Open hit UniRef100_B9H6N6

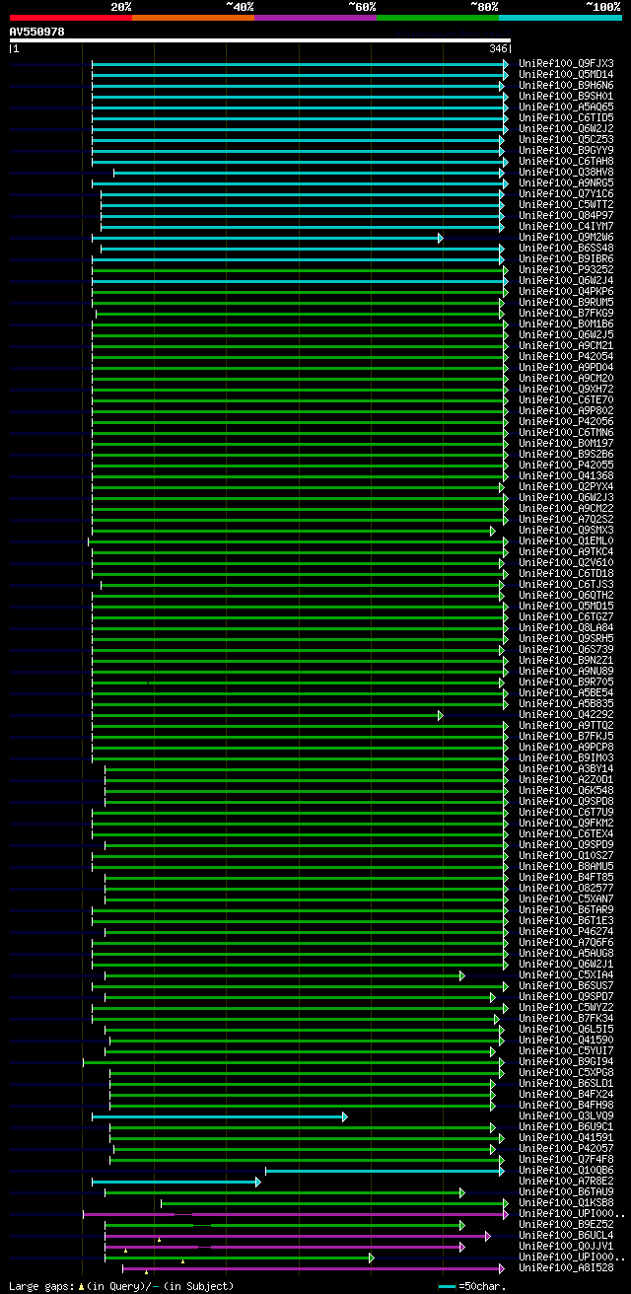[x=566, y=85]
